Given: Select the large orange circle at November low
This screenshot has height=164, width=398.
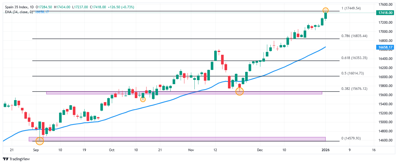Looking at the screenshot, I should click(239, 91).
